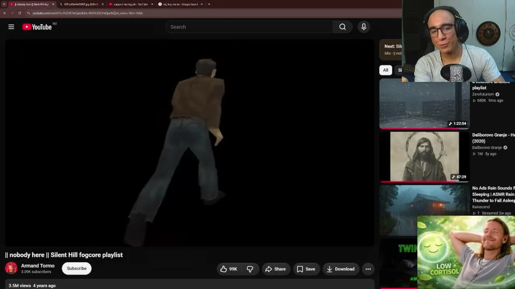Close the Google Search tab
Screen dimensions: 515x289
pyautogui.click(x=202, y=4)
